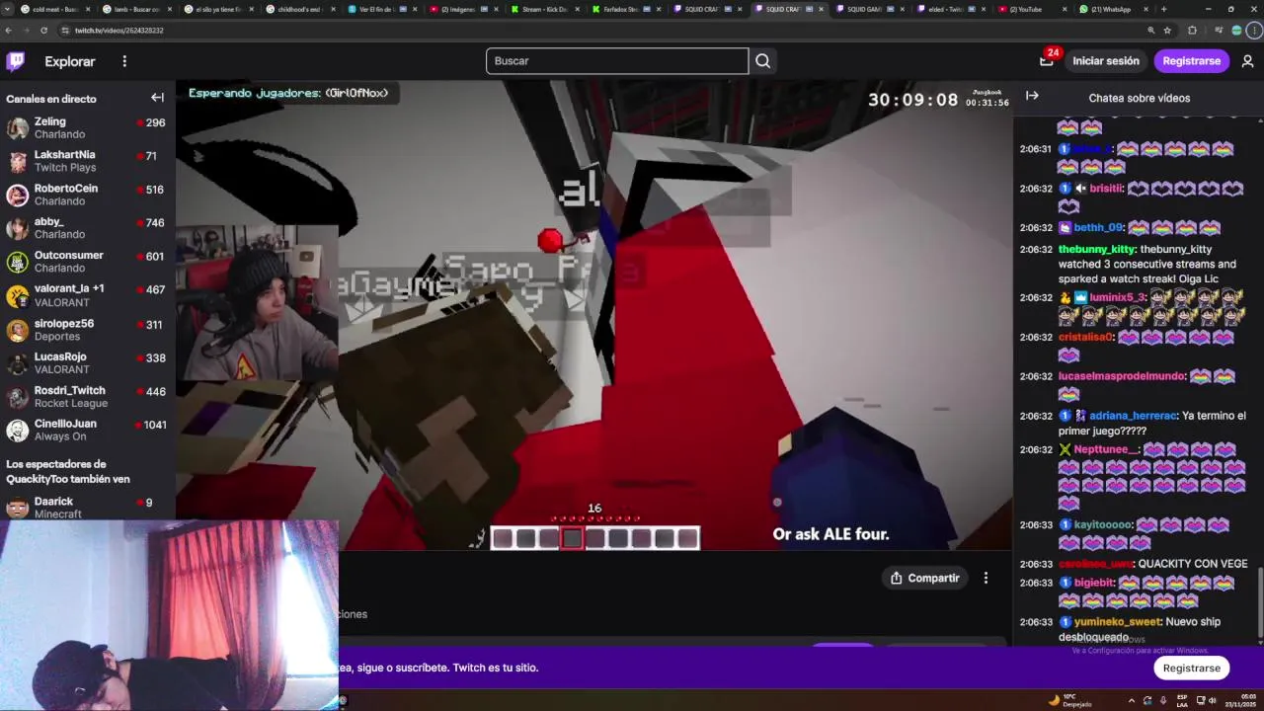Viewport: 1264px width, 711px height.
Task: Open sirolopez56 Deportes channel
Action: pos(88,329)
